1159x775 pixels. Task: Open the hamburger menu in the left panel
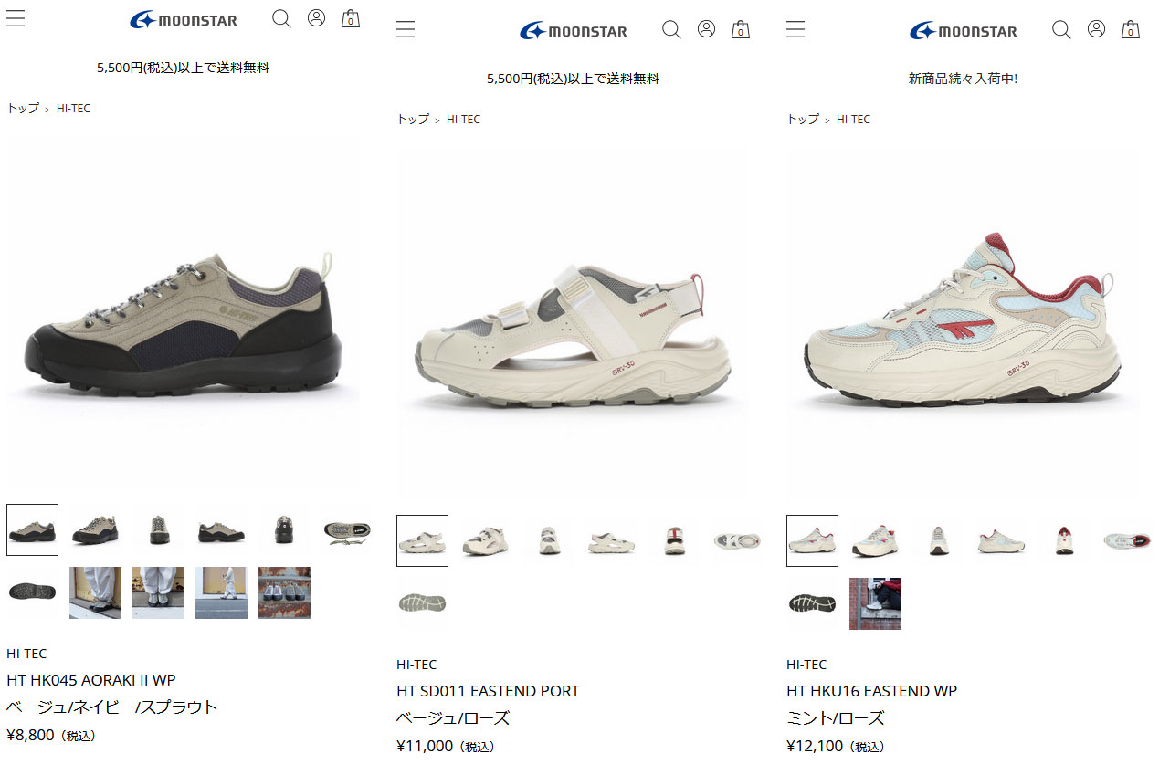coord(16,18)
